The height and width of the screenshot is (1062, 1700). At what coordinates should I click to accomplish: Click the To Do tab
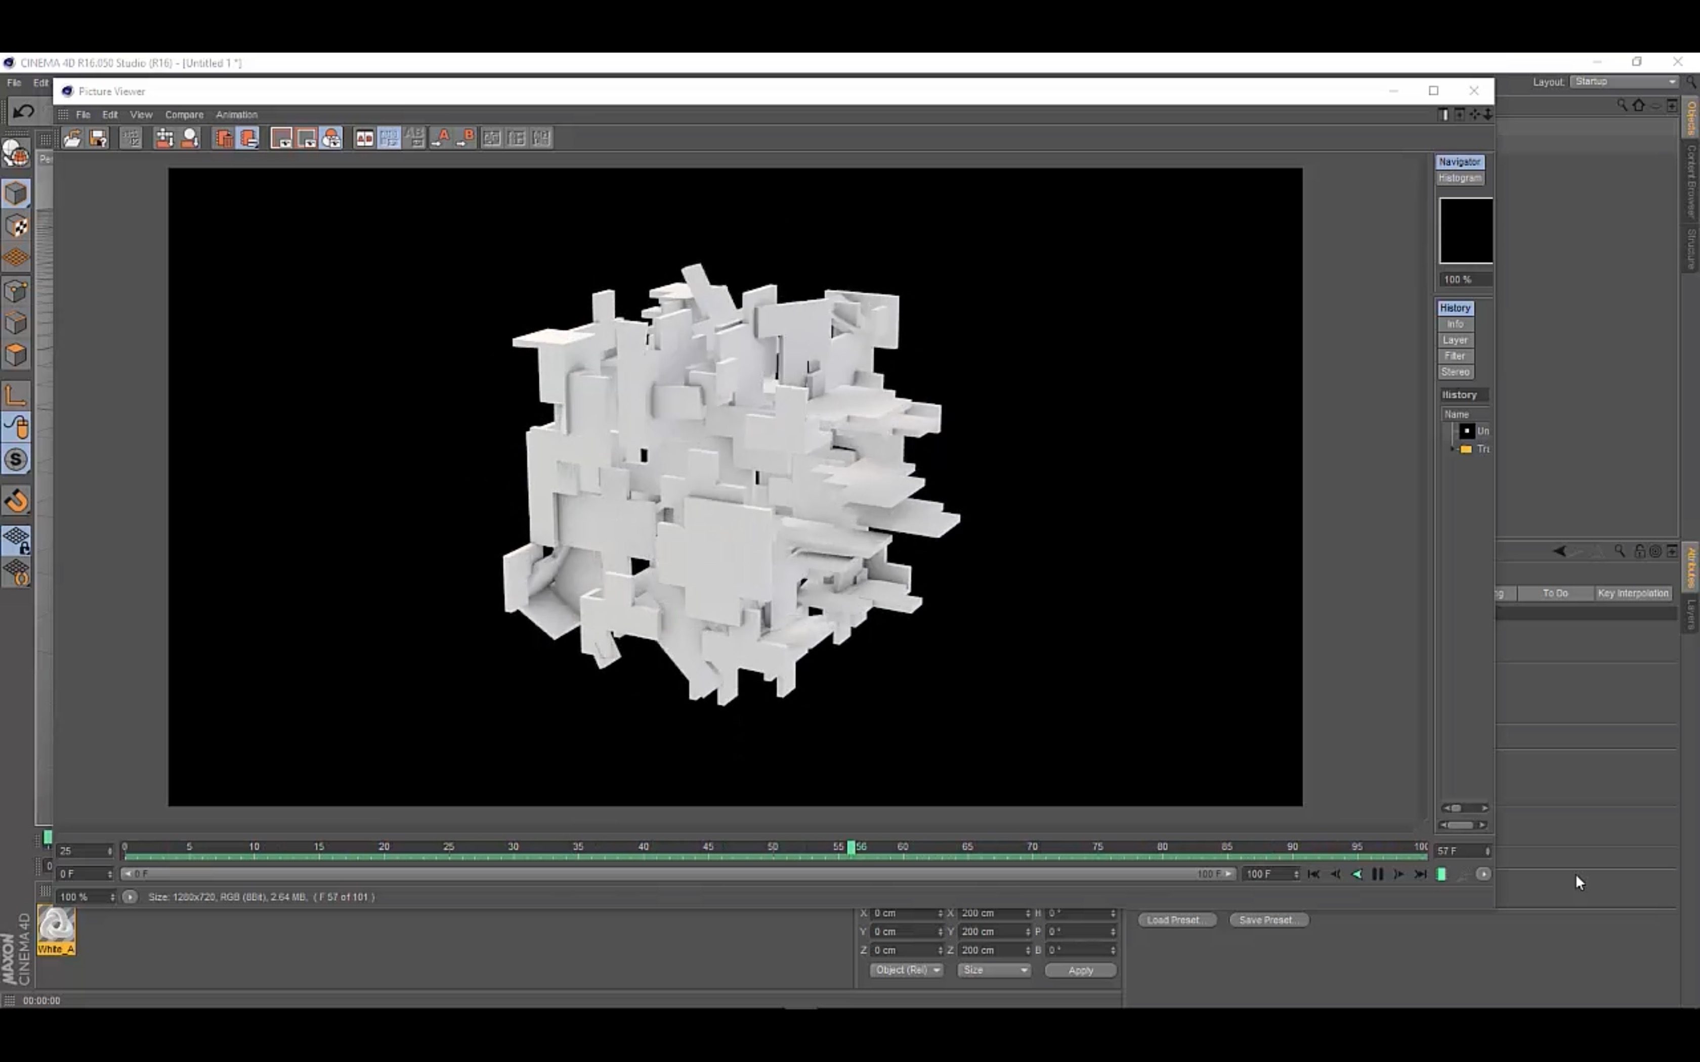tap(1555, 594)
